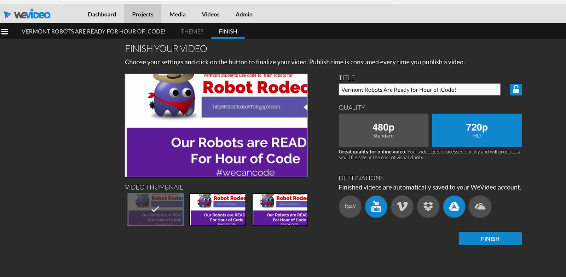The width and height of the screenshot is (566, 277).
Task: Open the Dashboard tab
Action: coord(102,14)
